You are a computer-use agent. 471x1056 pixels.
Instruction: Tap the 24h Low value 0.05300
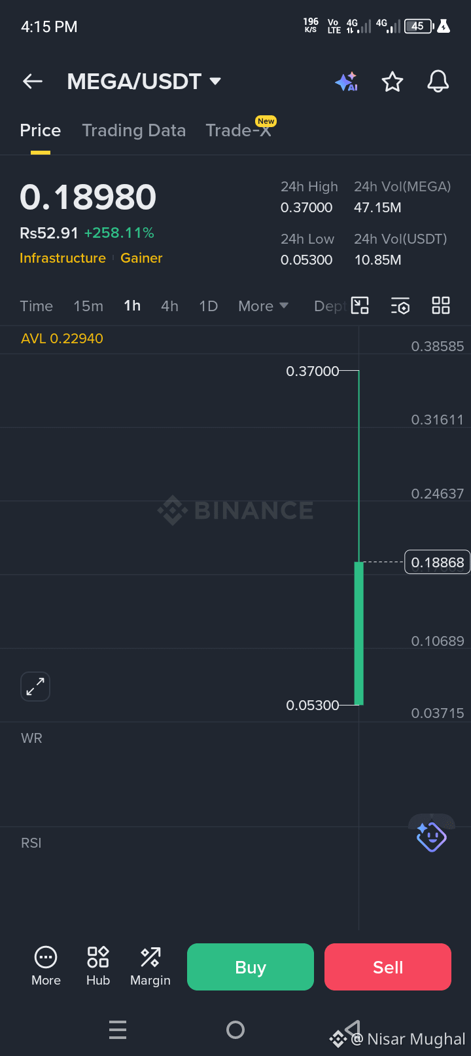pos(307,260)
